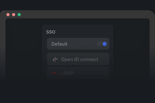Click the OpenID connect logo icon
Image resolution: width=155 pixels, height=103 pixels.
coord(55,59)
